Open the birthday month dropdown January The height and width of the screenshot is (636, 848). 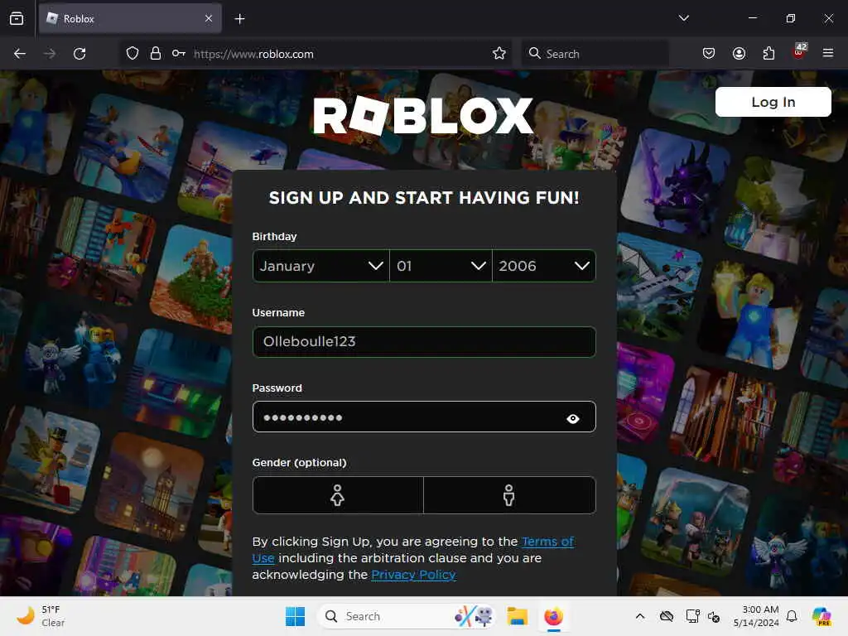click(x=320, y=266)
